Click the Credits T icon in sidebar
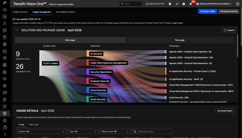The image size is (242, 138). click(x=5, y=114)
